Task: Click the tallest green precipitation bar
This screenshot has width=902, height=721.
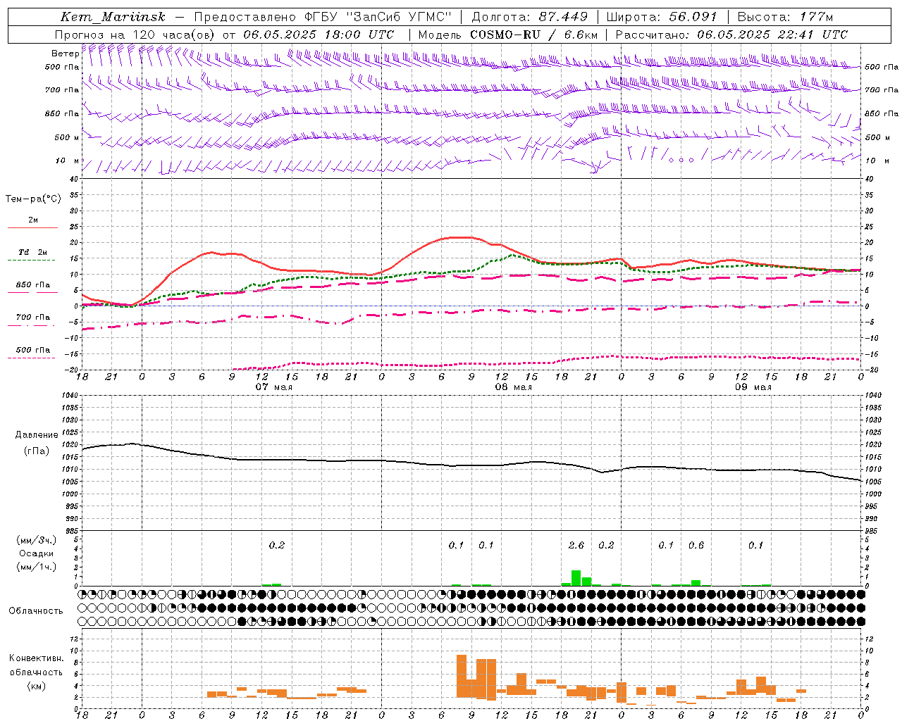Action: tap(576, 578)
